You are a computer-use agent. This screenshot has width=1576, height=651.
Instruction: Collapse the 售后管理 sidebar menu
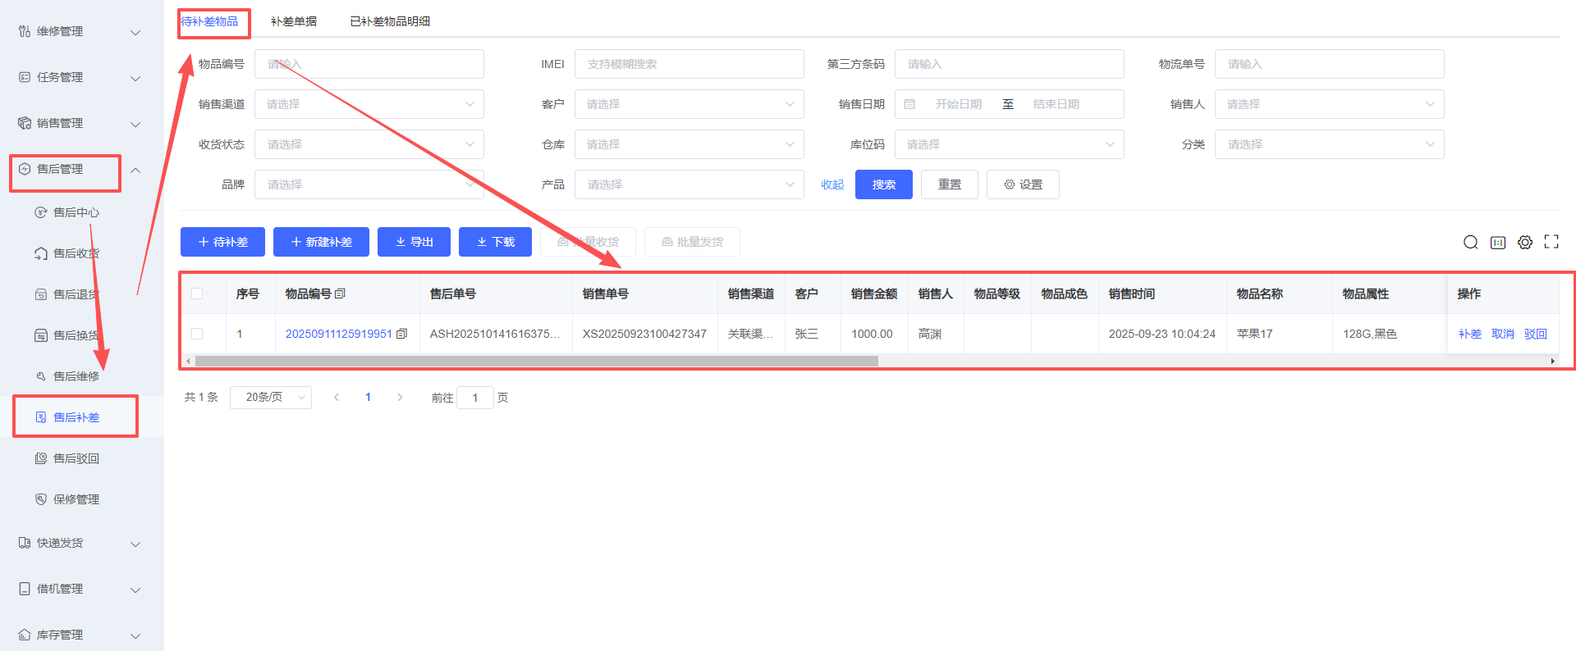[x=135, y=170]
